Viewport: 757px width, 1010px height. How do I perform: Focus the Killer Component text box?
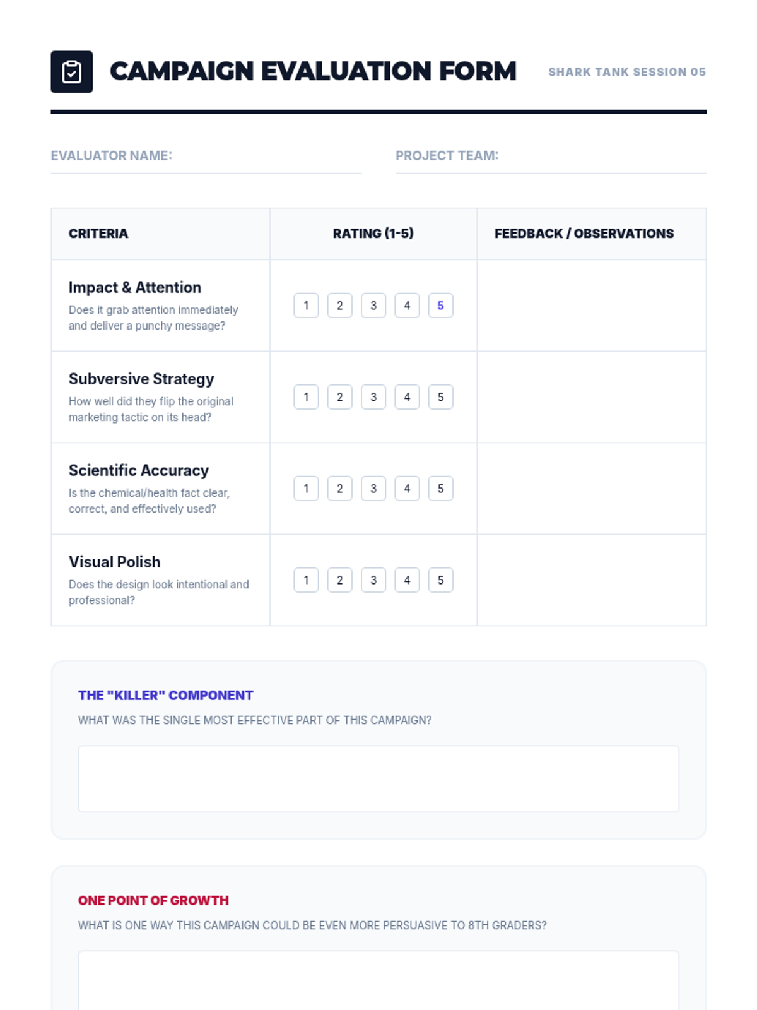378,778
